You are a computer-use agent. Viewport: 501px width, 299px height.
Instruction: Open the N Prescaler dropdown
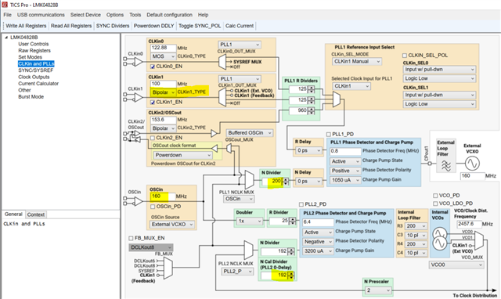click(x=377, y=290)
